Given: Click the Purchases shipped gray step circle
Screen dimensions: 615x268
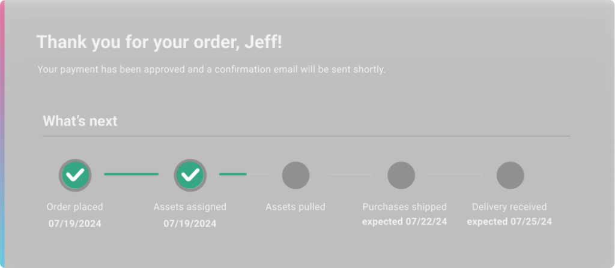Looking at the screenshot, I should click(x=401, y=175).
